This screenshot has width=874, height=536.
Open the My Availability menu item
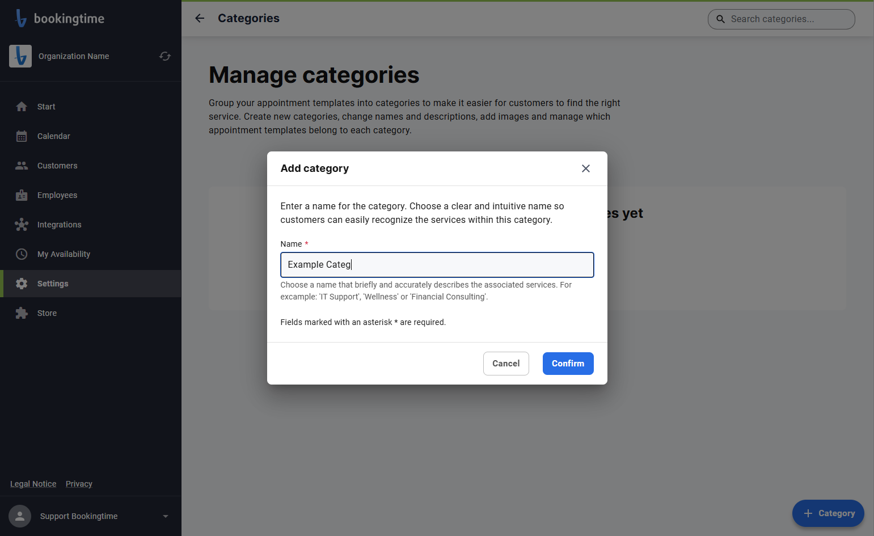[x=91, y=254]
